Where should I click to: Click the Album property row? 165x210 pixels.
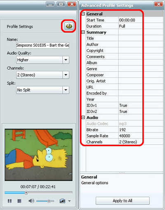click(125, 63)
